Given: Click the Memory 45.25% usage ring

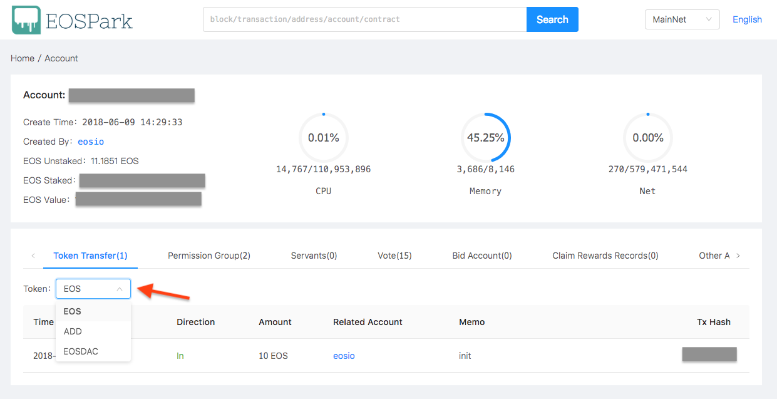Looking at the screenshot, I should click(x=486, y=138).
